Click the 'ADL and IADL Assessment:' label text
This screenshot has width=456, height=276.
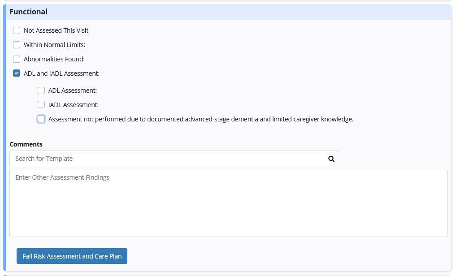coord(62,73)
